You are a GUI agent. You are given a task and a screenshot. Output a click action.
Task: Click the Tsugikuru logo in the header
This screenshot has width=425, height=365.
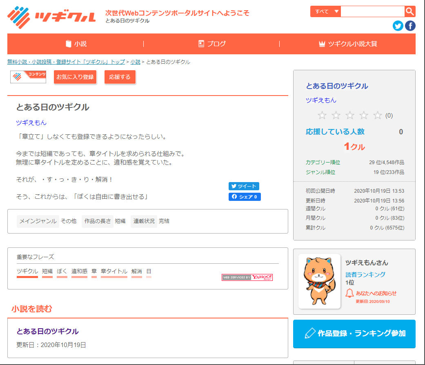click(51, 16)
